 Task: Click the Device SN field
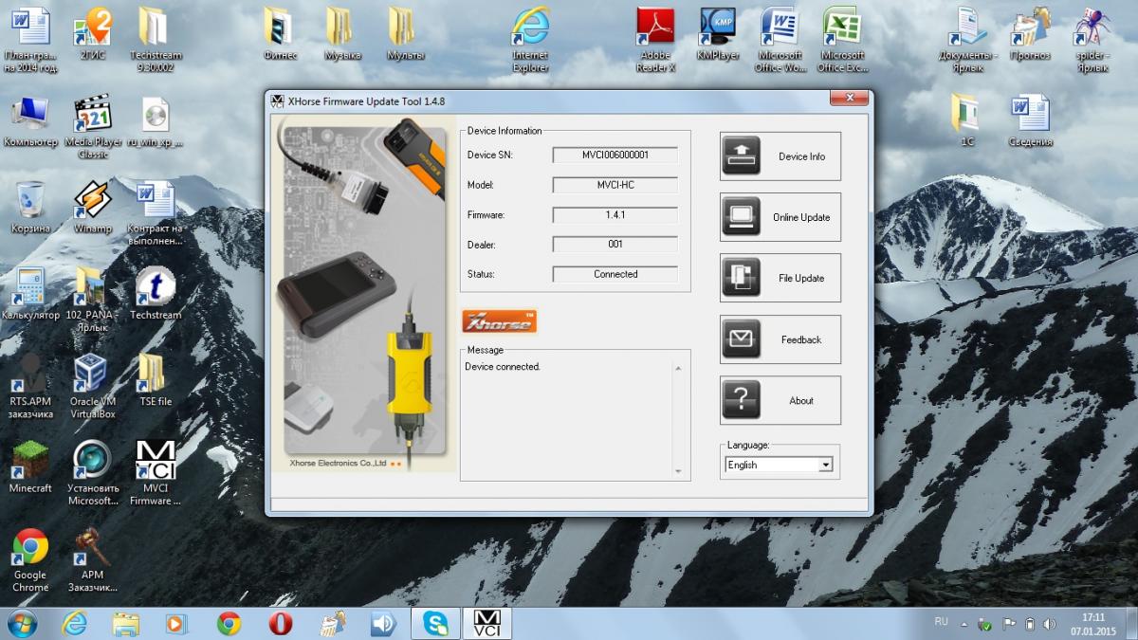click(x=615, y=155)
